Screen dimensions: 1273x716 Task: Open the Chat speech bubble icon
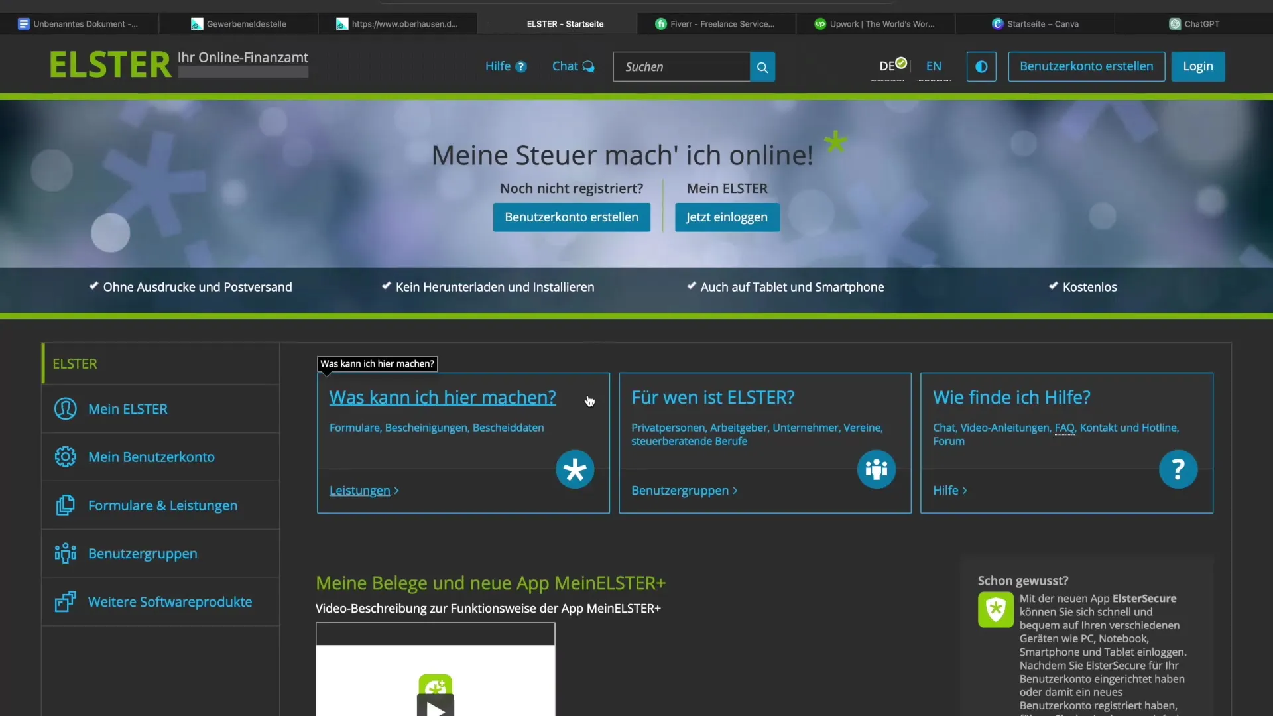tap(588, 67)
